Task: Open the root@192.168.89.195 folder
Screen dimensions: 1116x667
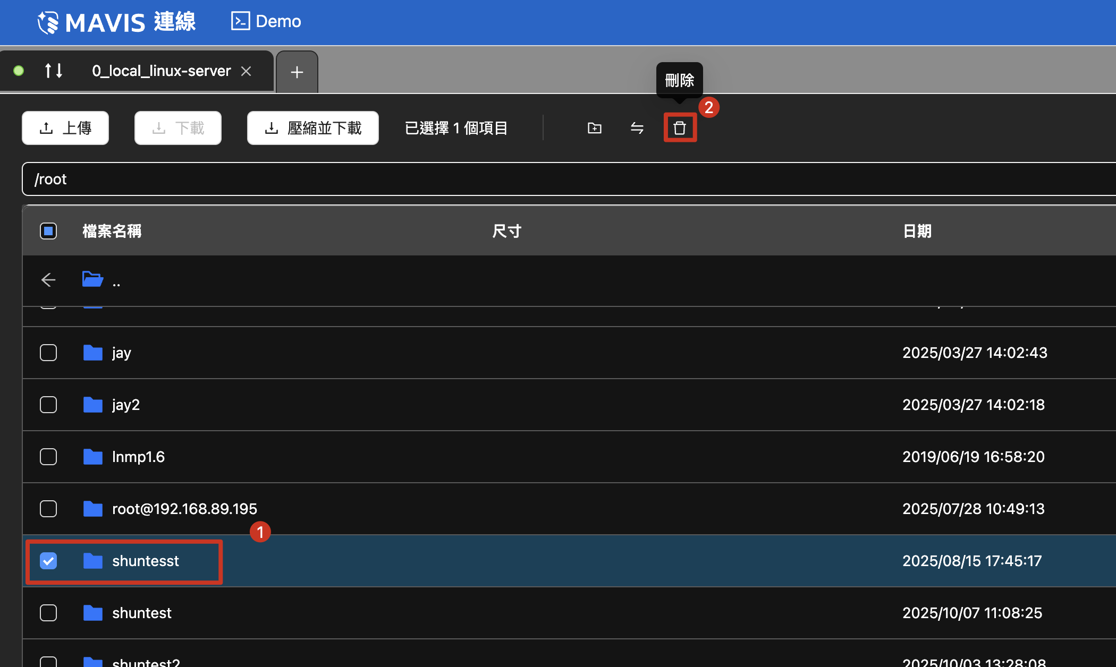Action: 184,509
